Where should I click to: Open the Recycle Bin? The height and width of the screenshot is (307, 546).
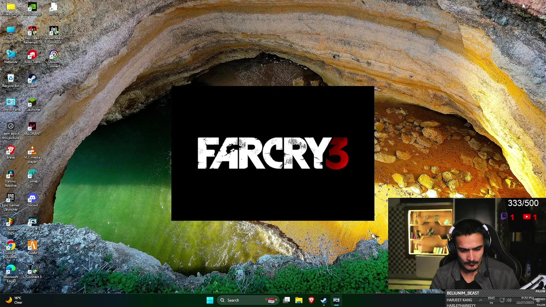[11, 81]
